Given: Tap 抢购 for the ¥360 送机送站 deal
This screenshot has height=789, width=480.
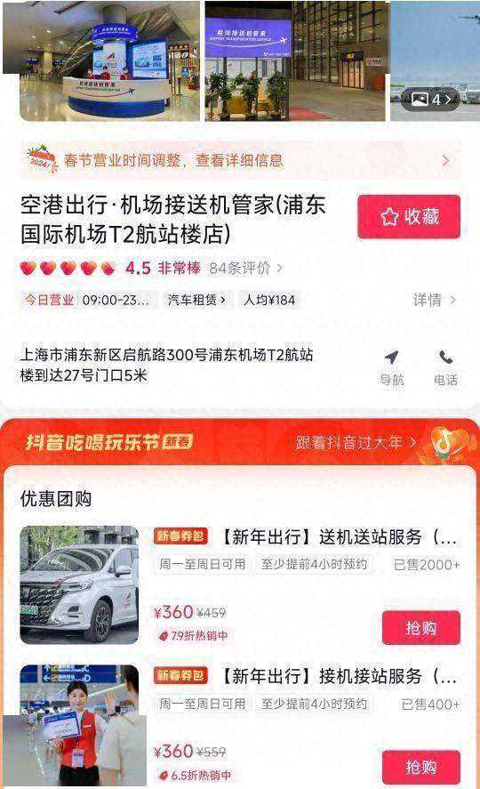Looking at the screenshot, I should [421, 627].
